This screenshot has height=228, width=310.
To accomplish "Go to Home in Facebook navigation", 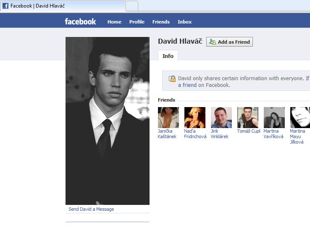I will tap(115, 22).
